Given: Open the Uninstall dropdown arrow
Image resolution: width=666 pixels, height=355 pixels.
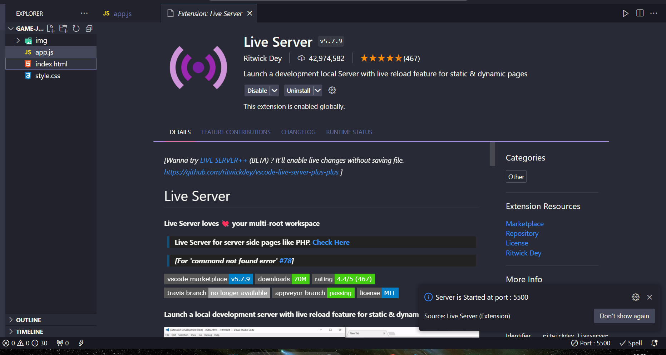Looking at the screenshot, I should coord(317,91).
